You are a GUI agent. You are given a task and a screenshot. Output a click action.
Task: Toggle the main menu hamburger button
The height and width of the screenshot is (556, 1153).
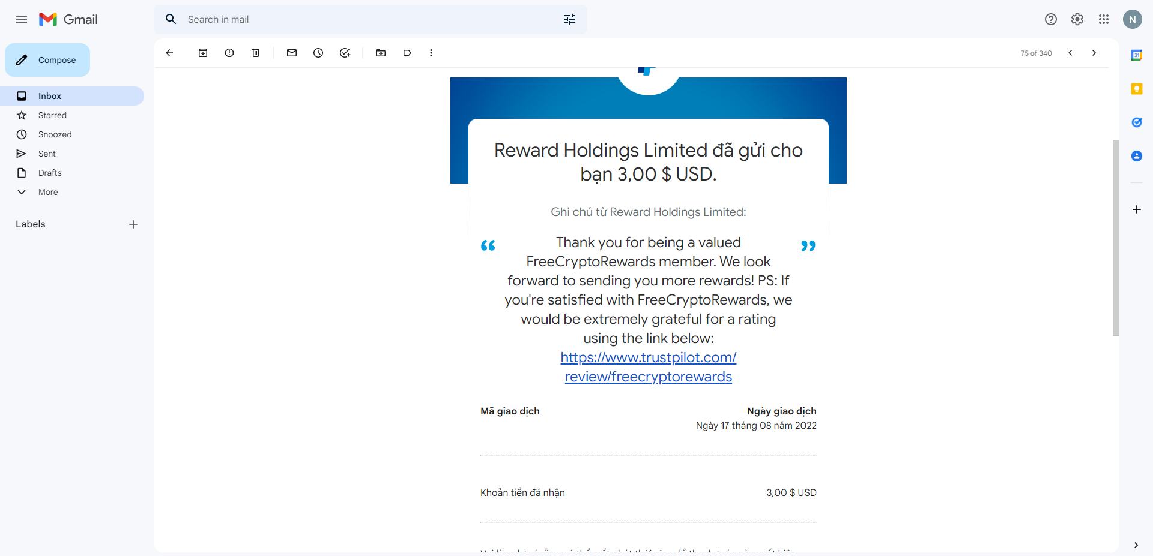(x=22, y=19)
